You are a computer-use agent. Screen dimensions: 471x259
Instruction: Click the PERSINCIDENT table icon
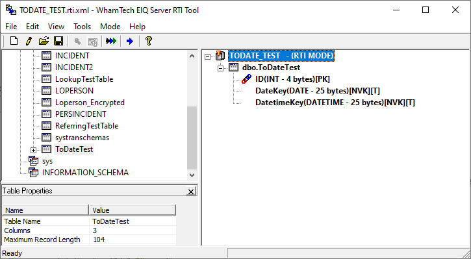click(46, 114)
